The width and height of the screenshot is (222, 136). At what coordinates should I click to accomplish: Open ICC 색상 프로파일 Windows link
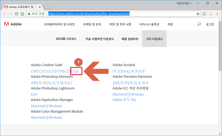point(137,94)
